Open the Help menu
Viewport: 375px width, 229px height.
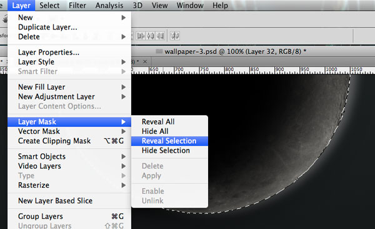coord(220,5)
